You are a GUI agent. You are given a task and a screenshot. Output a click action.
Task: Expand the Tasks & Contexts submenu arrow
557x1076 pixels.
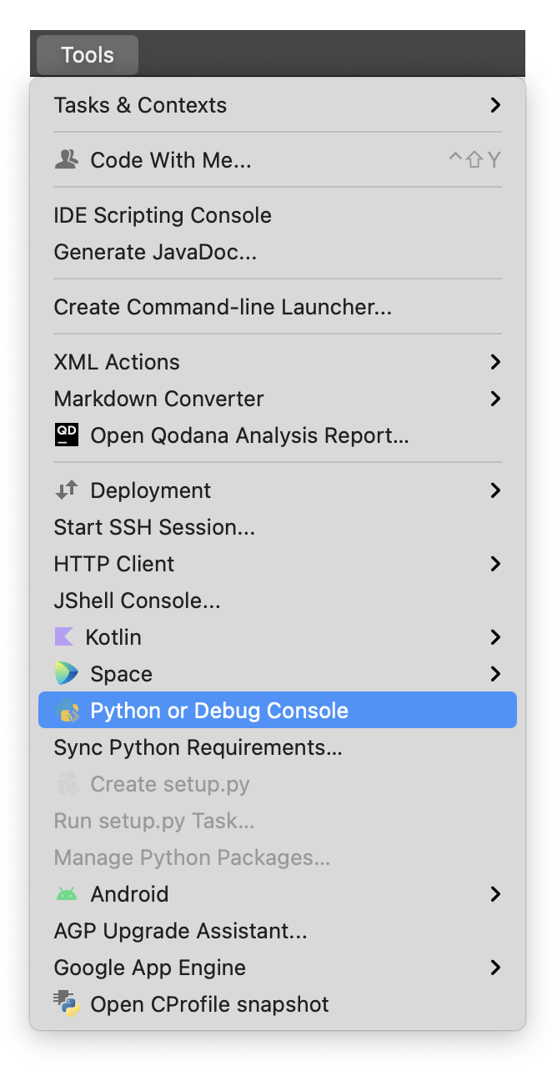coord(495,105)
